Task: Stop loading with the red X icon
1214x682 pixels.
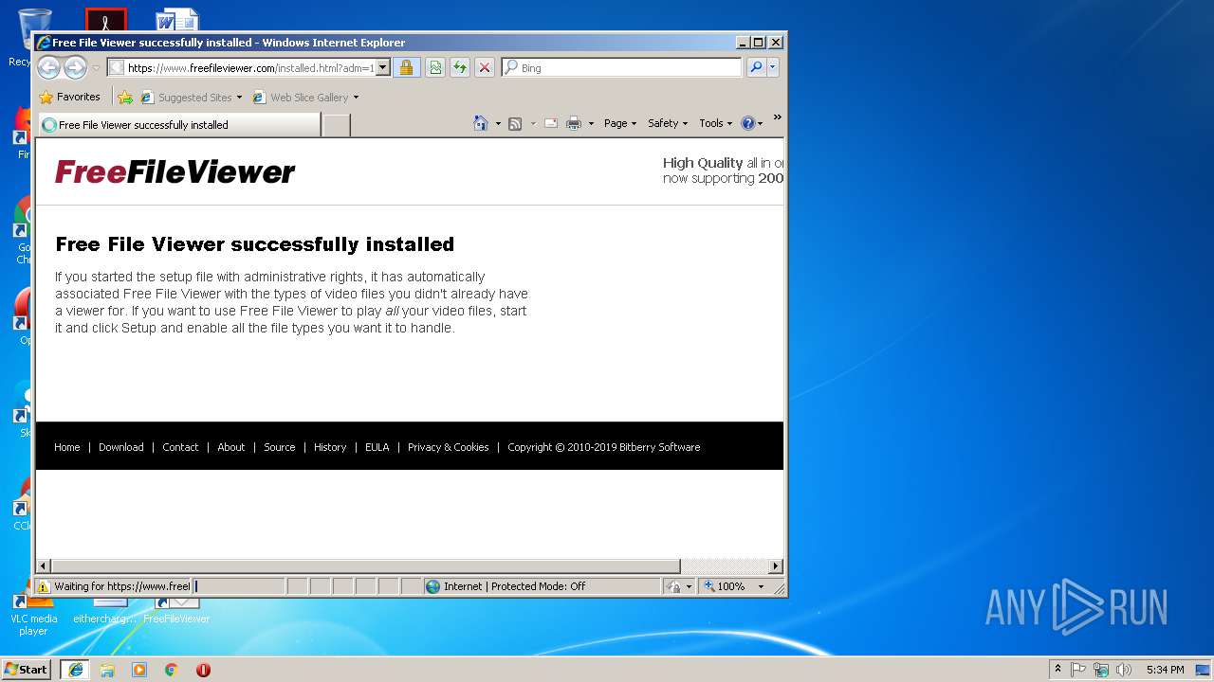Action: point(484,67)
